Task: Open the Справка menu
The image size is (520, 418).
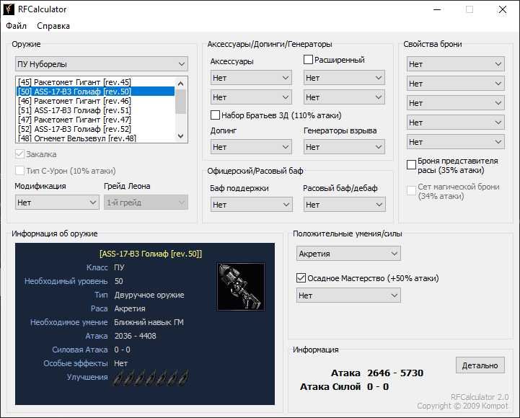Action: click(x=53, y=26)
